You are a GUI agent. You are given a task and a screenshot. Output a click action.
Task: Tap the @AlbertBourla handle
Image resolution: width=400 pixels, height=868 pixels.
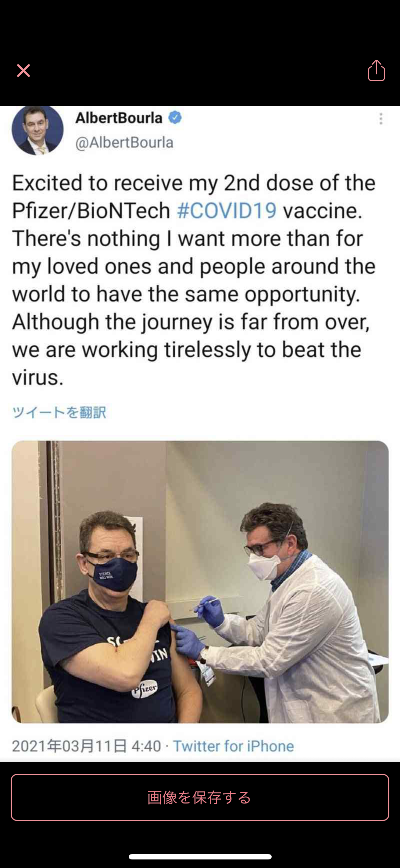tap(124, 143)
